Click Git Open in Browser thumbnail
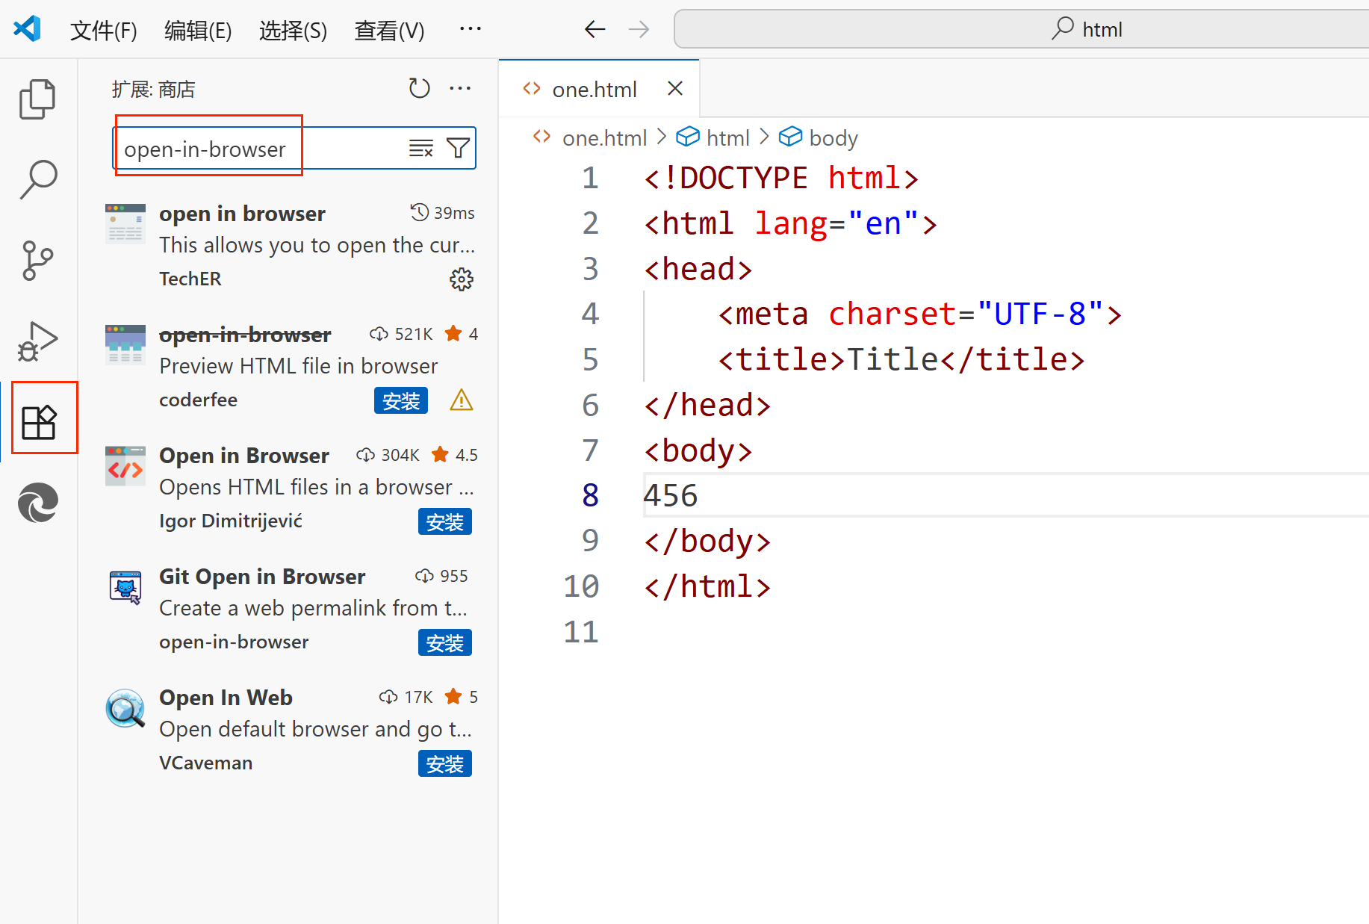Viewport: 1369px width, 924px height. coord(125,586)
